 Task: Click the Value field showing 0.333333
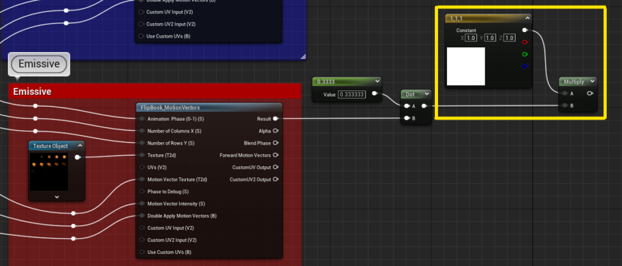click(352, 94)
